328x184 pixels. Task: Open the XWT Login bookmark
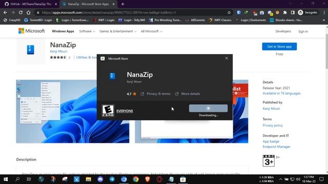pyautogui.click(x=104, y=20)
